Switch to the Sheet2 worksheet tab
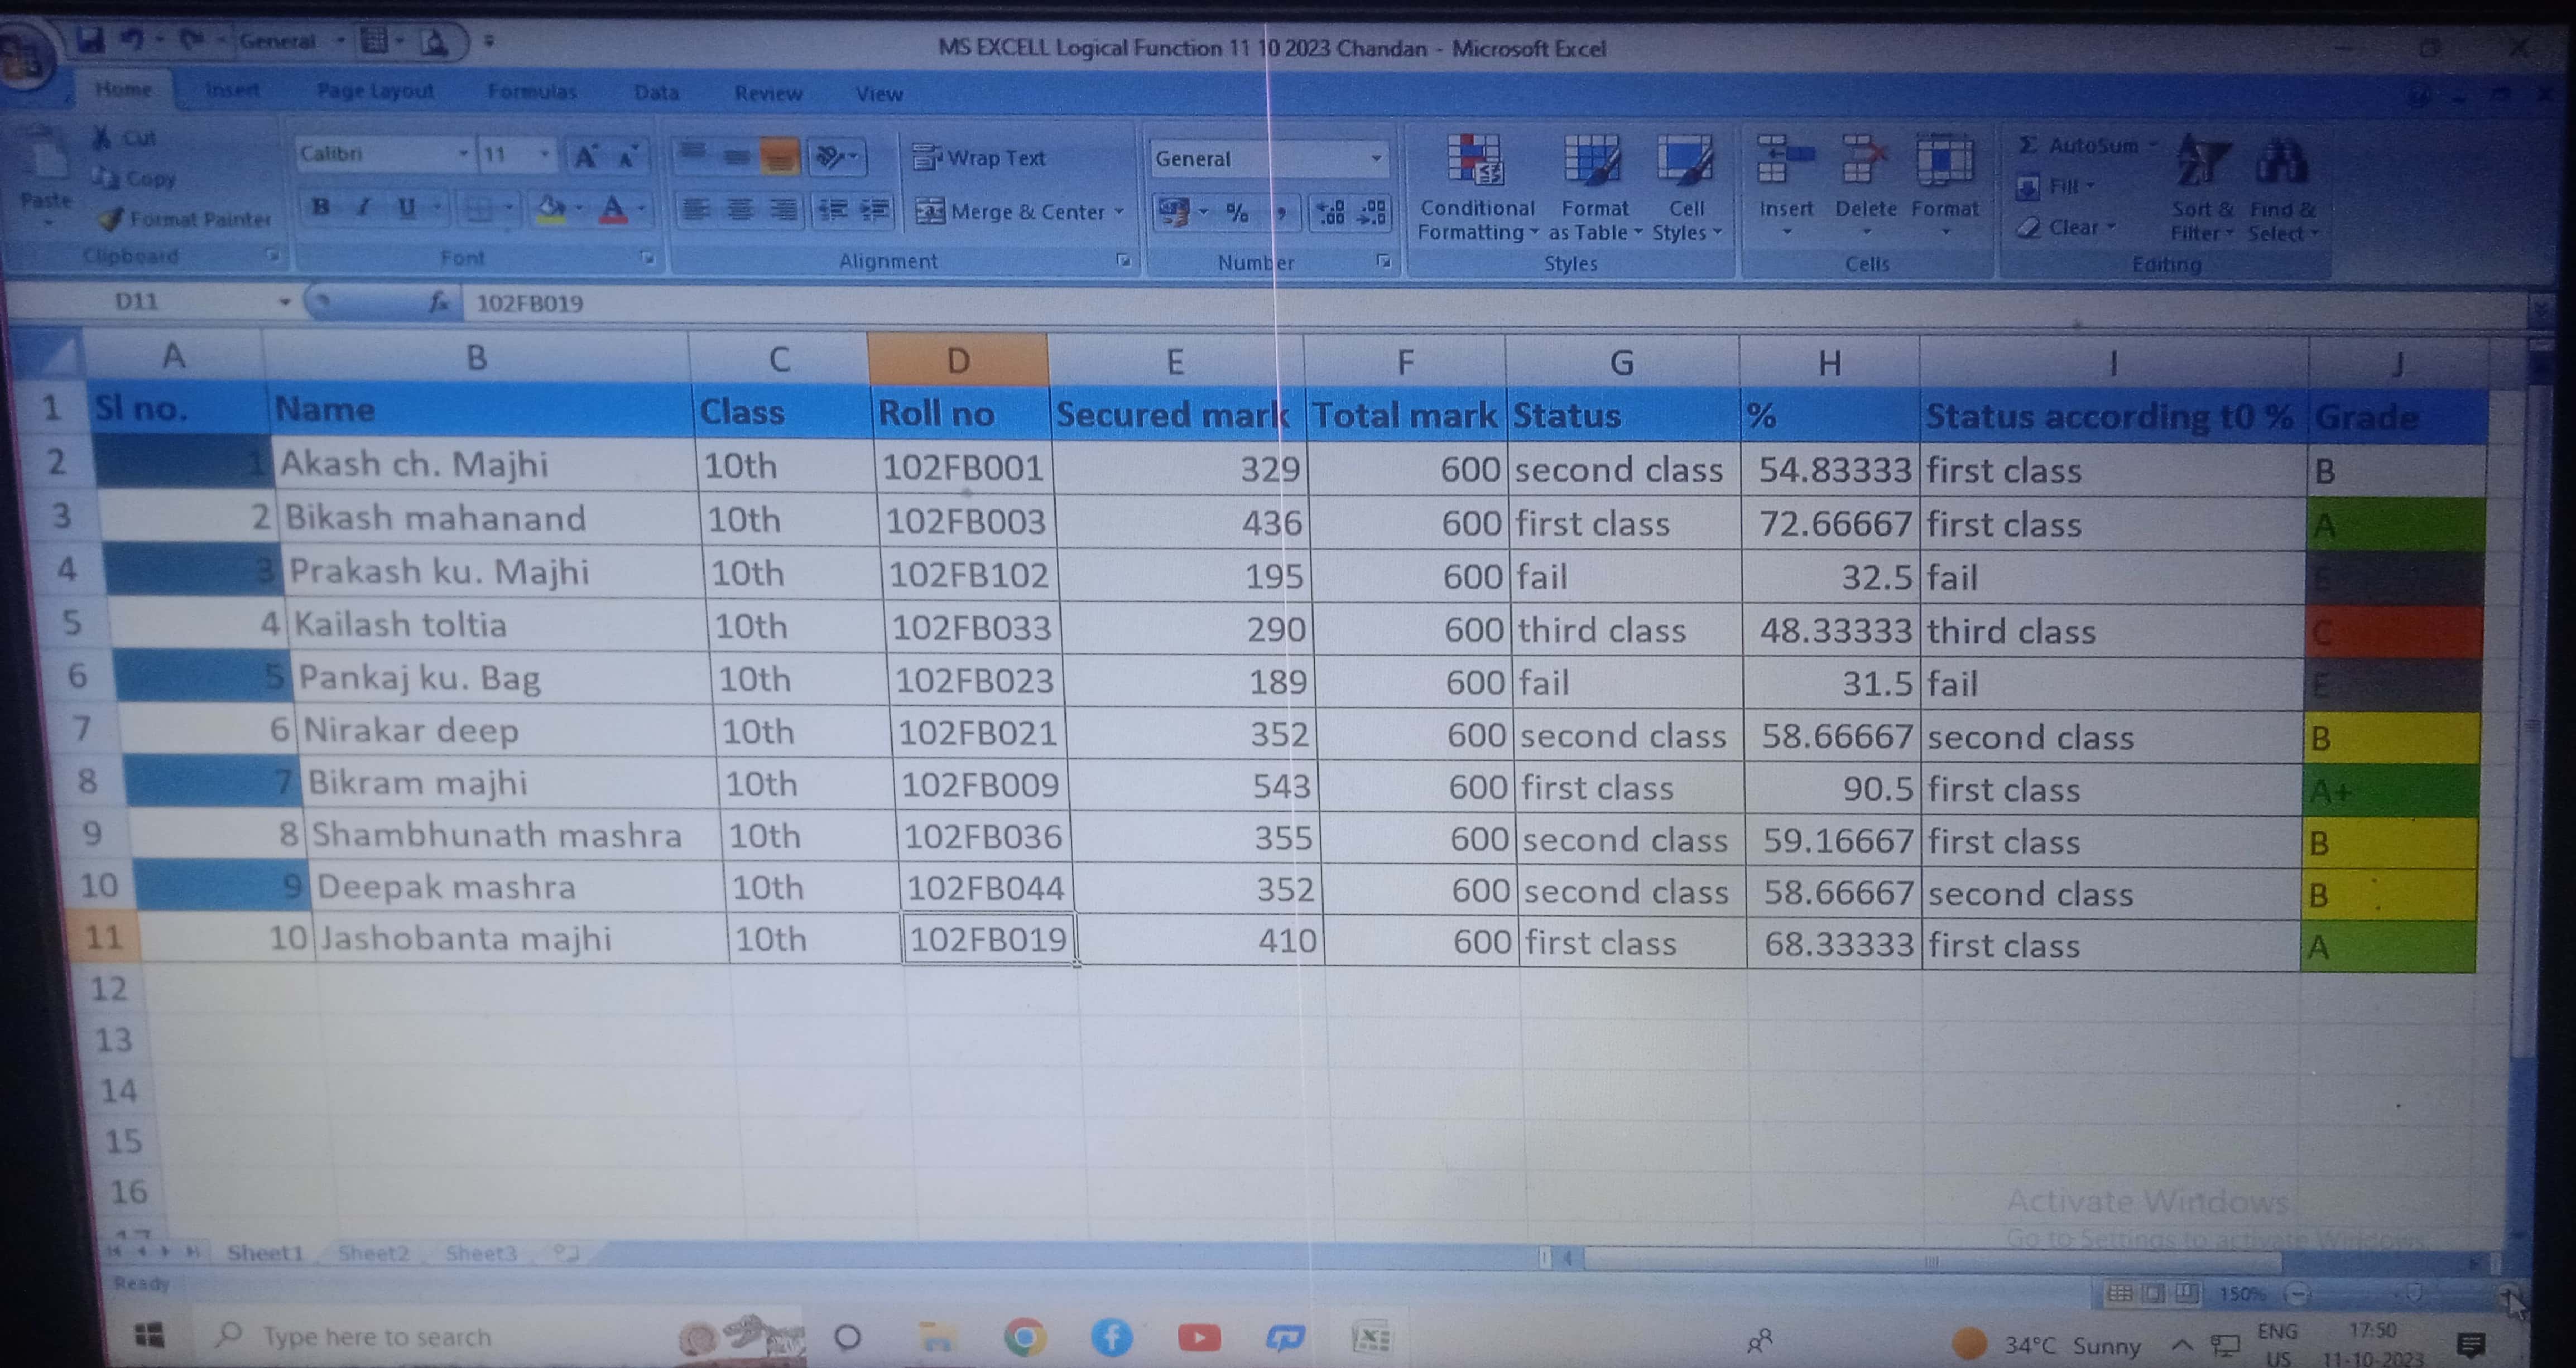The height and width of the screenshot is (1368, 2576). click(373, 1253)
